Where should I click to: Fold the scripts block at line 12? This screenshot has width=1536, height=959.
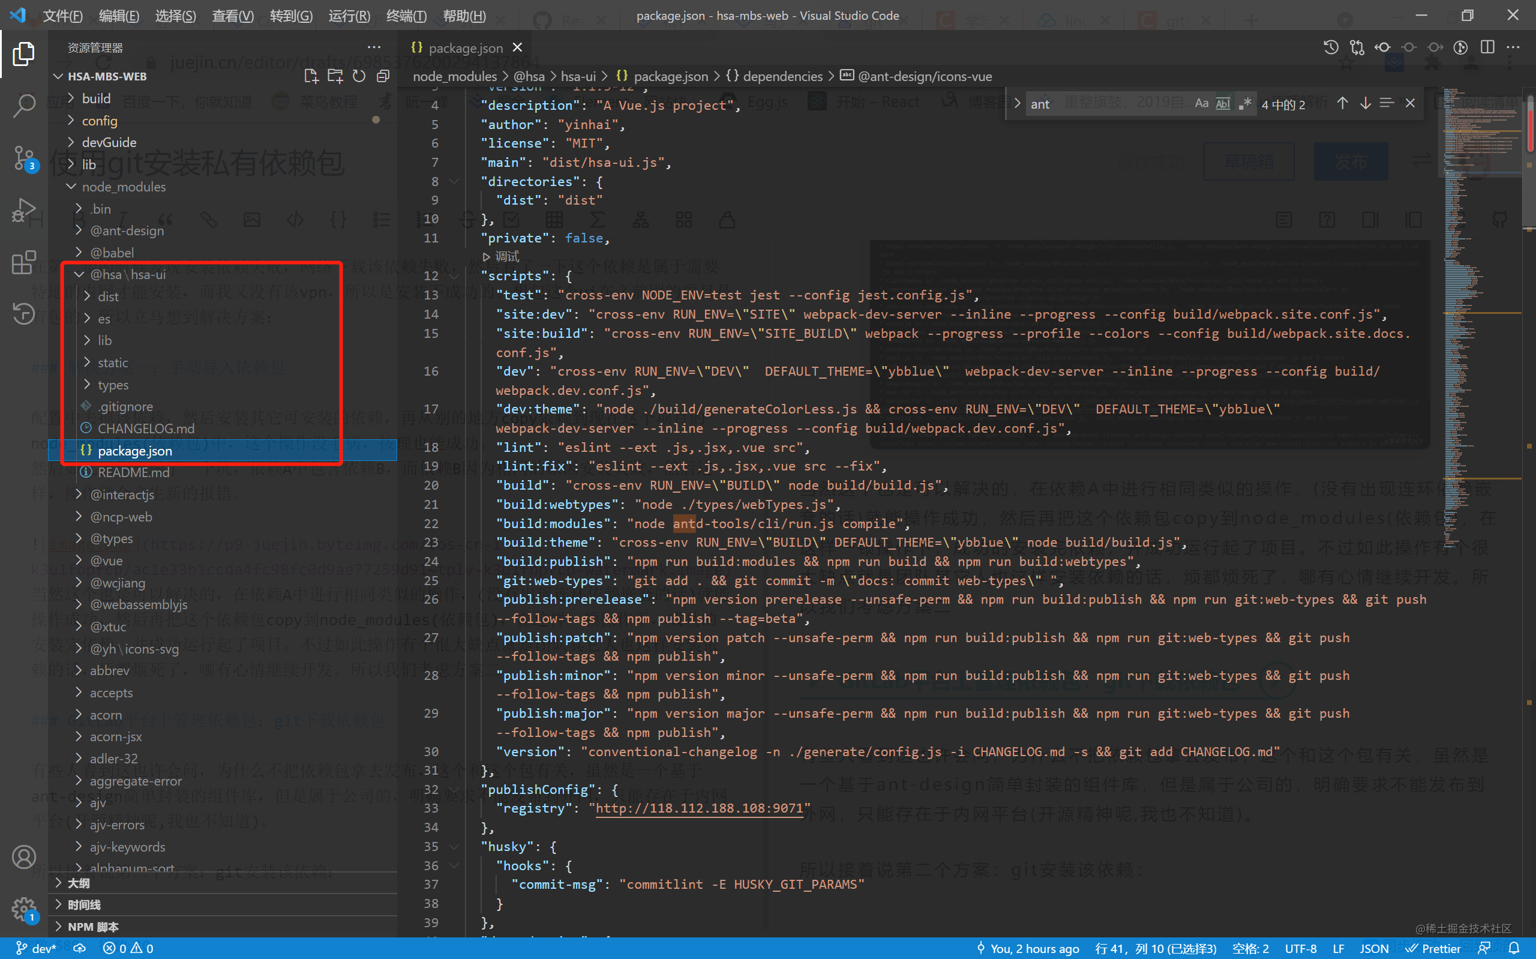454,276
